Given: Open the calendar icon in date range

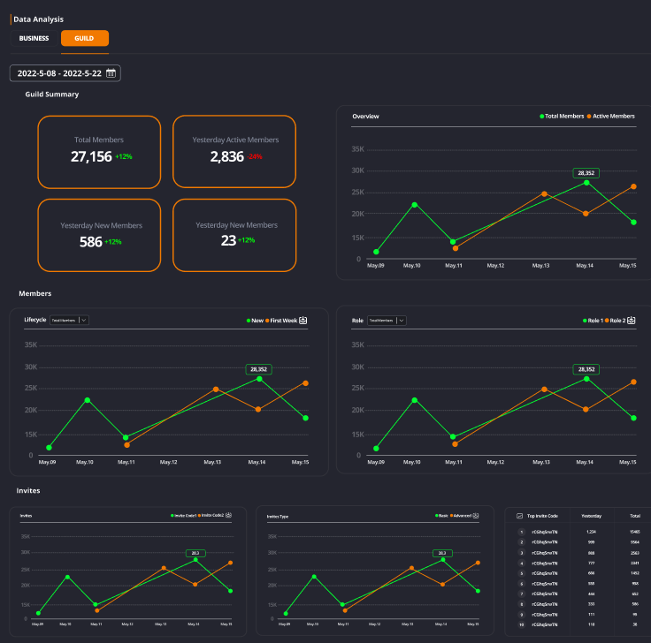Looking at the screenshot, I should point(111,73).
